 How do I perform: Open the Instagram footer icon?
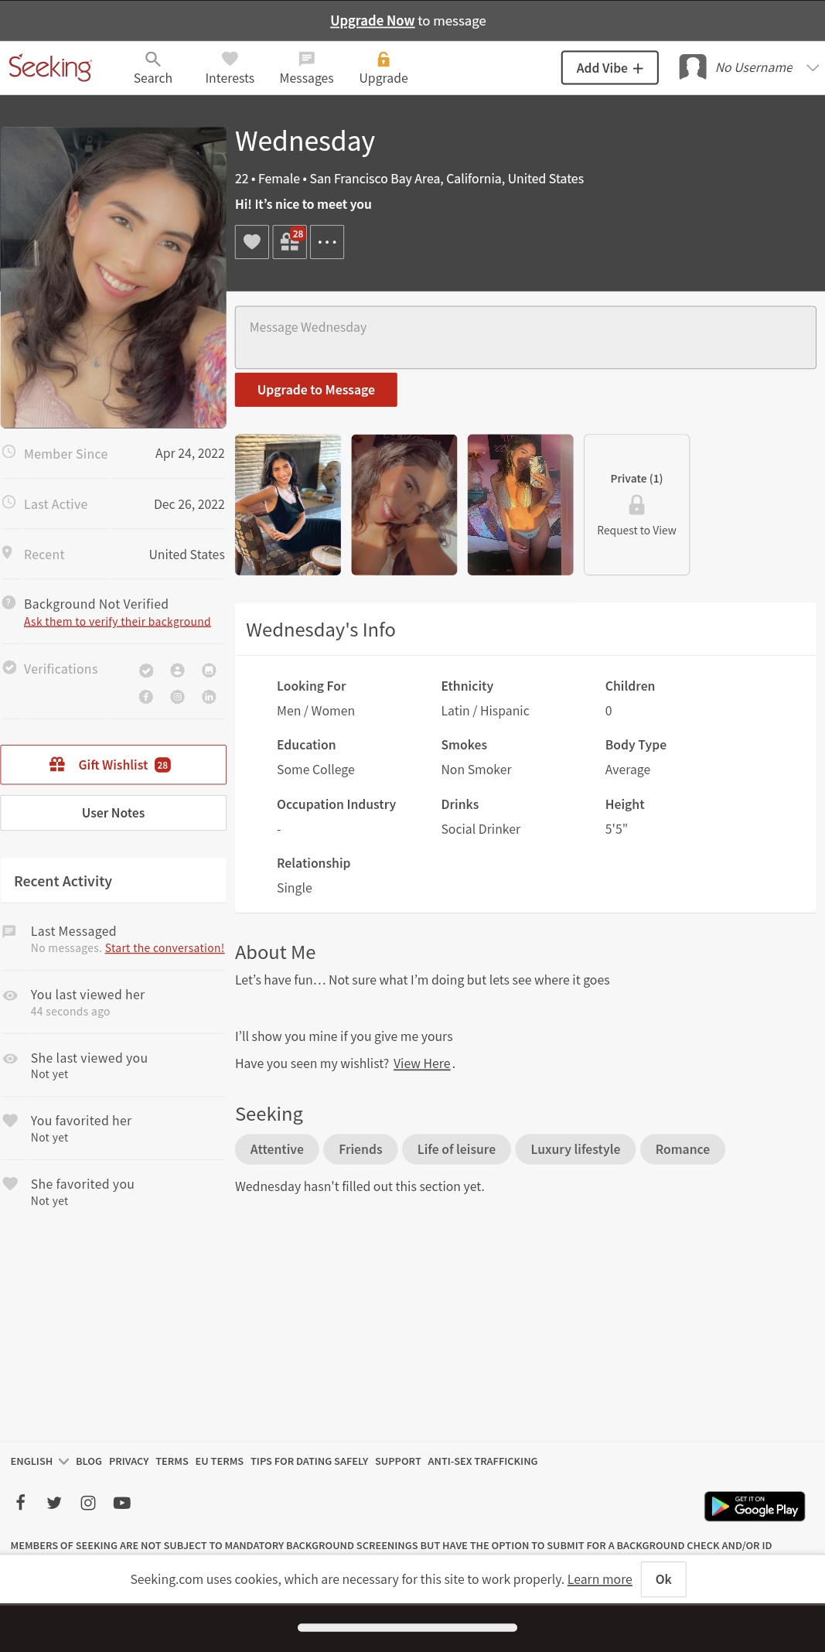pos(88,1502)
